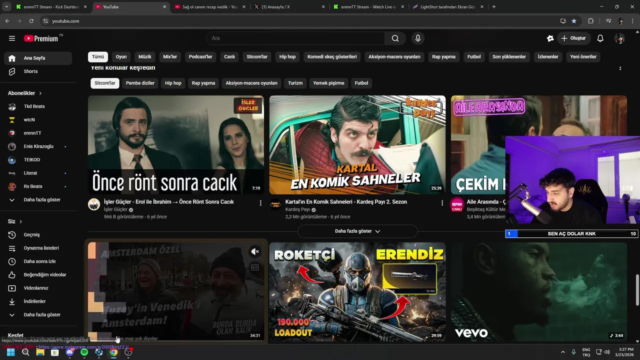Open Siz section chevron
This screenshot has width=640, height=360.
pos(20,221)
